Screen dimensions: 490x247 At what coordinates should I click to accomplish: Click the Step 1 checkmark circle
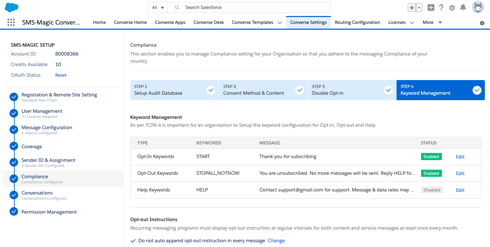click(211, 90)
